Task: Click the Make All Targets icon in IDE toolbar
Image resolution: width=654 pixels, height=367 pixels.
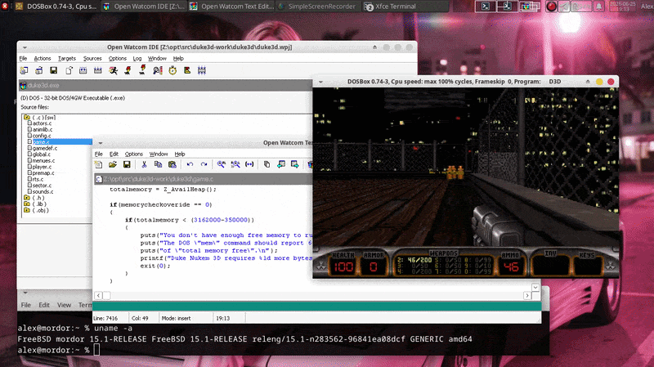Action: (x=98, y=70)
